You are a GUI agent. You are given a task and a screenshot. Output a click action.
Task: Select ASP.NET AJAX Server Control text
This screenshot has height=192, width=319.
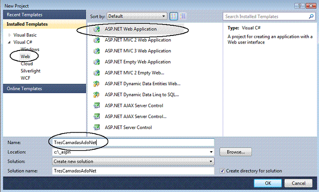pos(134,106)
